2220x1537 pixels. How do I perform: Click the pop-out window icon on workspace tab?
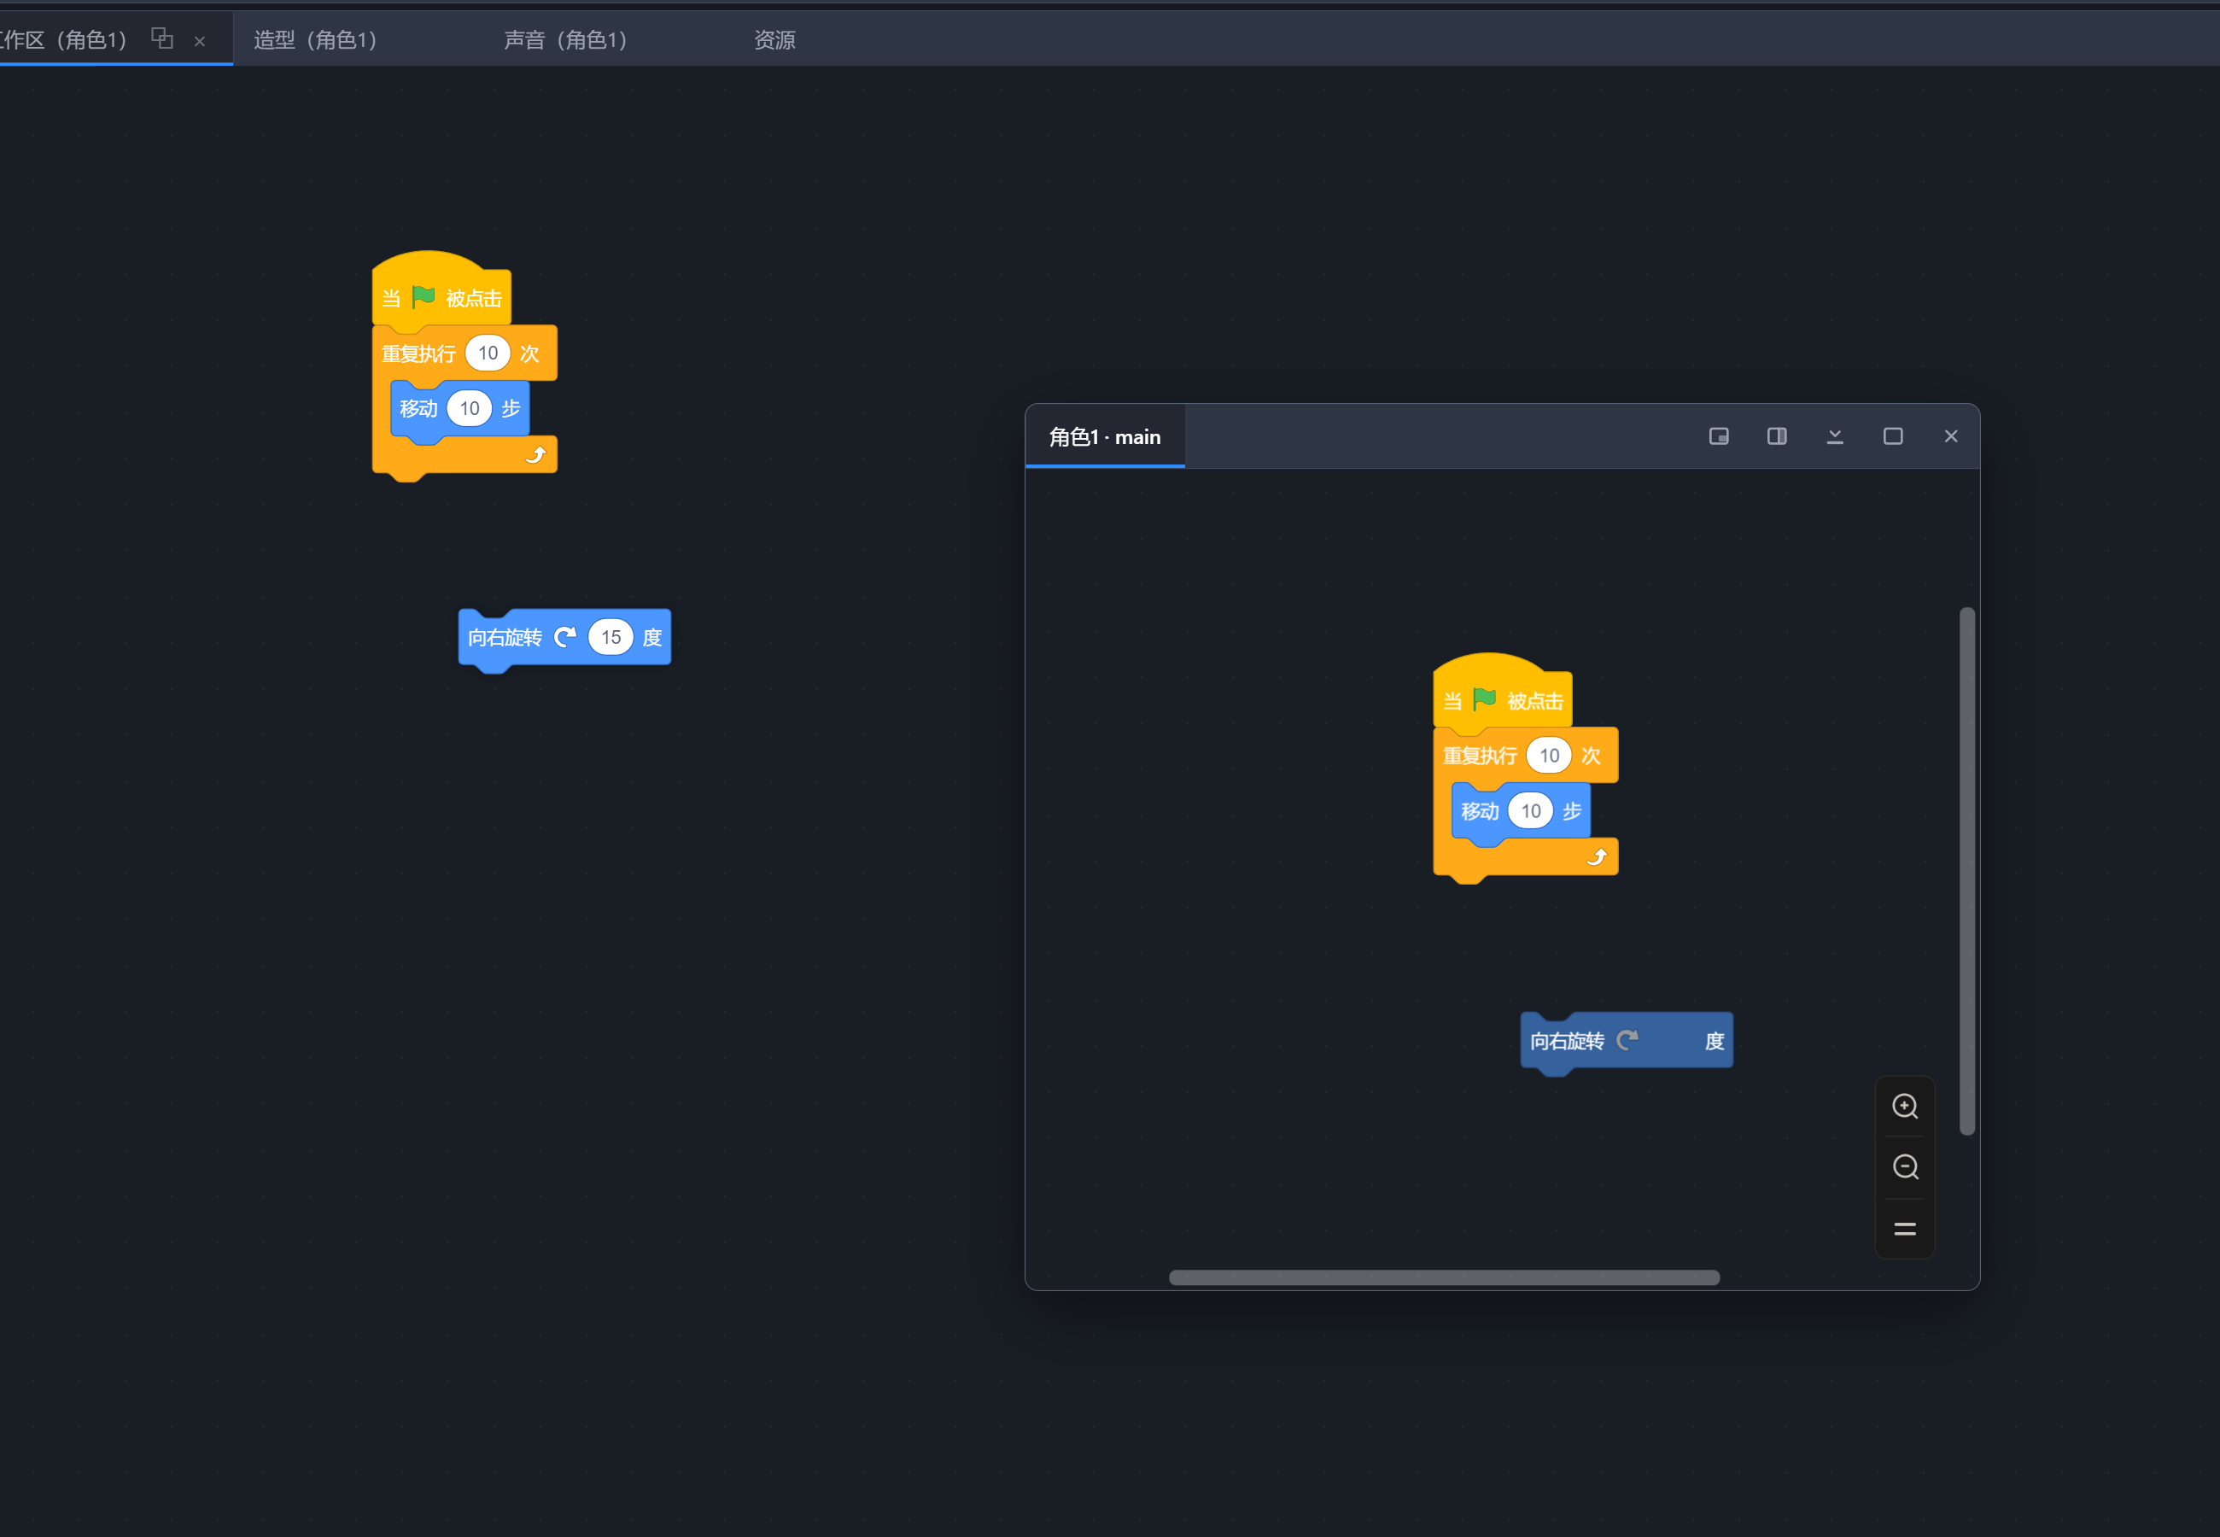(x=161, y=38)
